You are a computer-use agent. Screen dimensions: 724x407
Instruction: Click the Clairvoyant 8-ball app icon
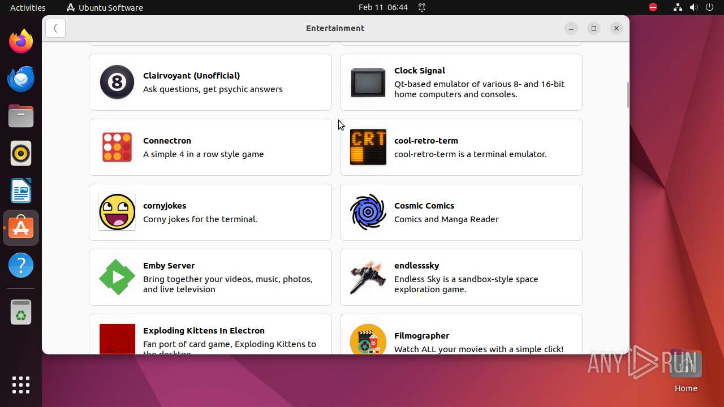117,82
